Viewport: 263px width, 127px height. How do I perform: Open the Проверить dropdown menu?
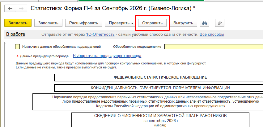tap(121, 23)
